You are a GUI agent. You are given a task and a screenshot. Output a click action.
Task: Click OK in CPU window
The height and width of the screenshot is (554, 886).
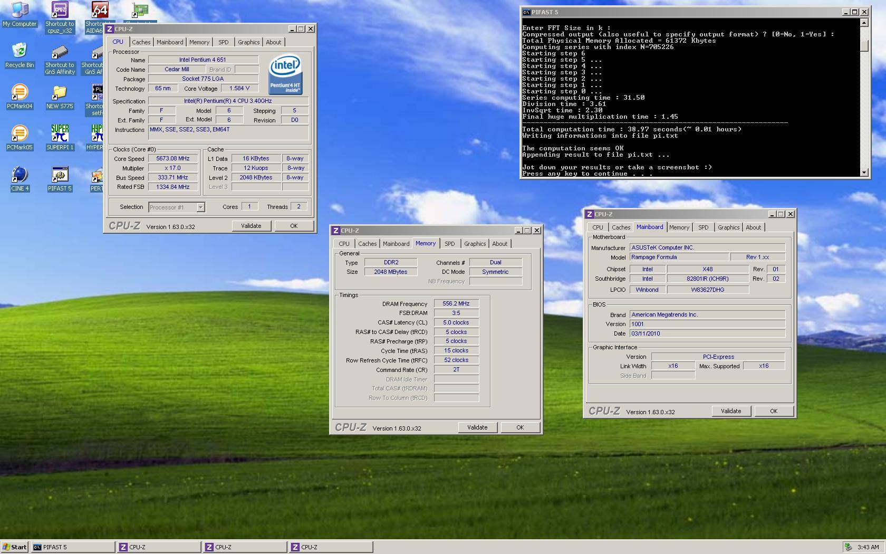coord(294,226)
